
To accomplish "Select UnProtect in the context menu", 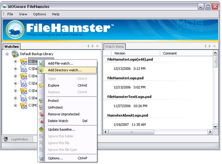I will coord(67,107).
